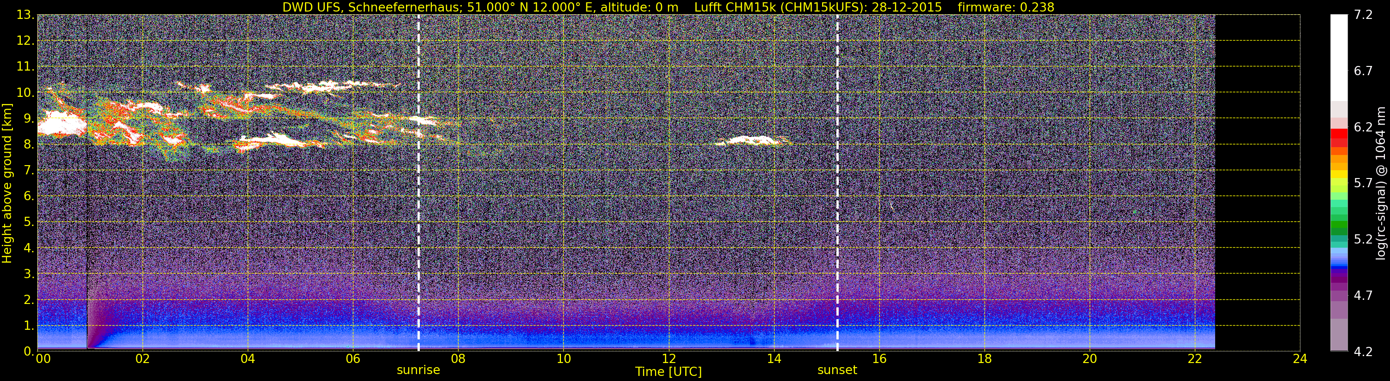Image resolution: width=1390 pixels, height=381 pixels.
Task: Click the time tick label '12'
Action: coord(668,359)
